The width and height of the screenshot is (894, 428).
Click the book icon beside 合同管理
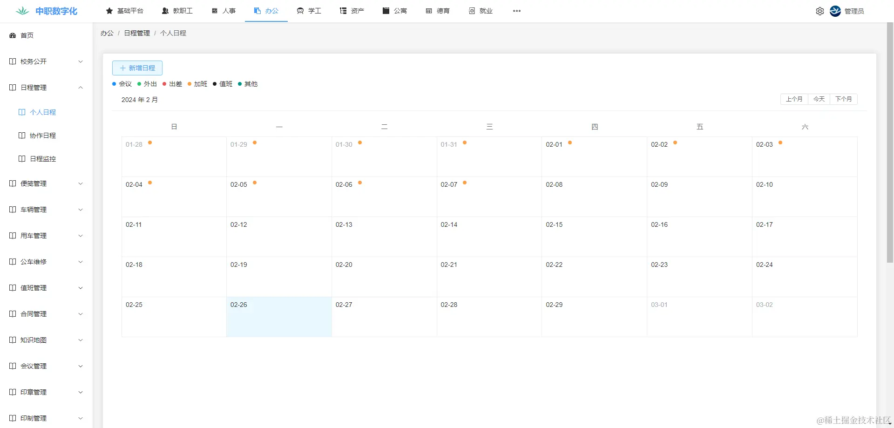(x=13, y=314)
